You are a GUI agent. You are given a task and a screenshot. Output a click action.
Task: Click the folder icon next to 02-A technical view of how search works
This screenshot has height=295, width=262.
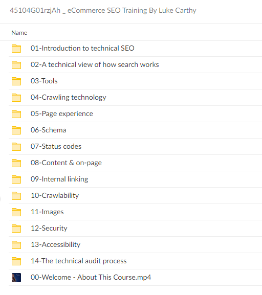click(x=16, y=65)
